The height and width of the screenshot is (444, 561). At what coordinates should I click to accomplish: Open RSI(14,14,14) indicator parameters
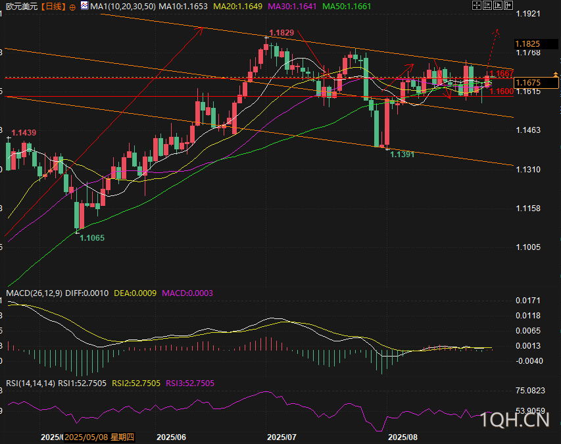click(30, 383)
